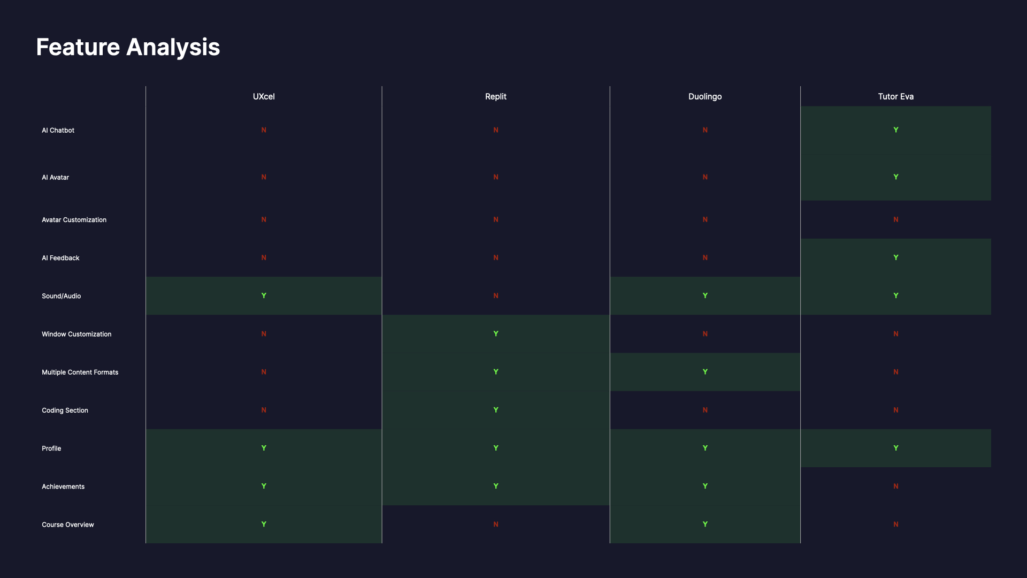Click the Multiple Content Formats row label

click(80, 372)
